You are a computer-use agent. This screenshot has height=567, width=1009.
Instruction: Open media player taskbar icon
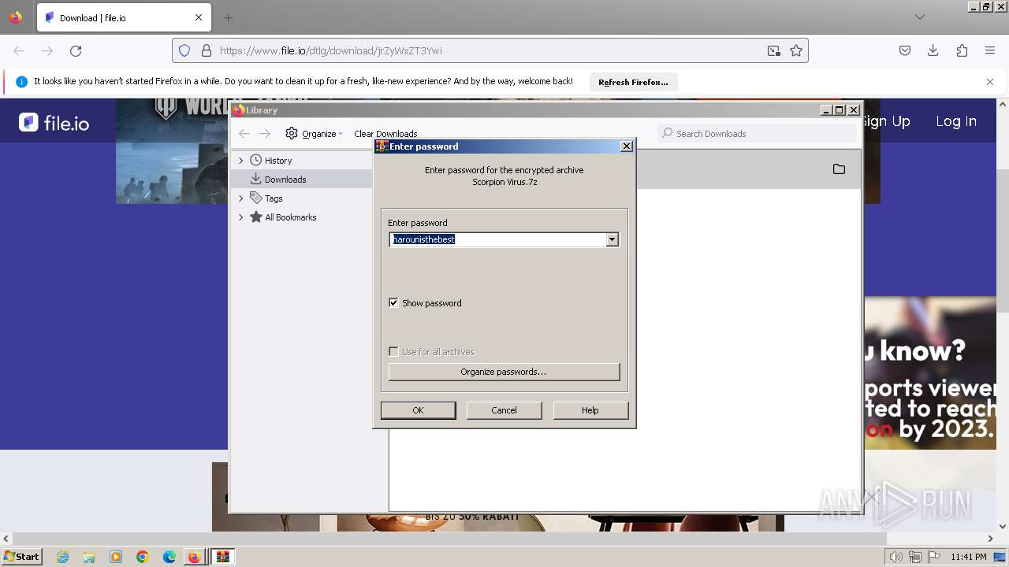[x=116, y=557]
